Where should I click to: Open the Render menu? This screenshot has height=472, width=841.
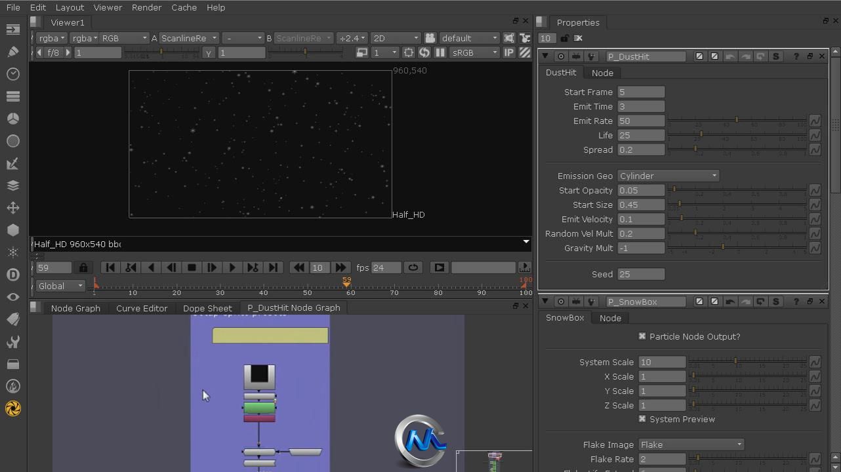coord(146,7)
